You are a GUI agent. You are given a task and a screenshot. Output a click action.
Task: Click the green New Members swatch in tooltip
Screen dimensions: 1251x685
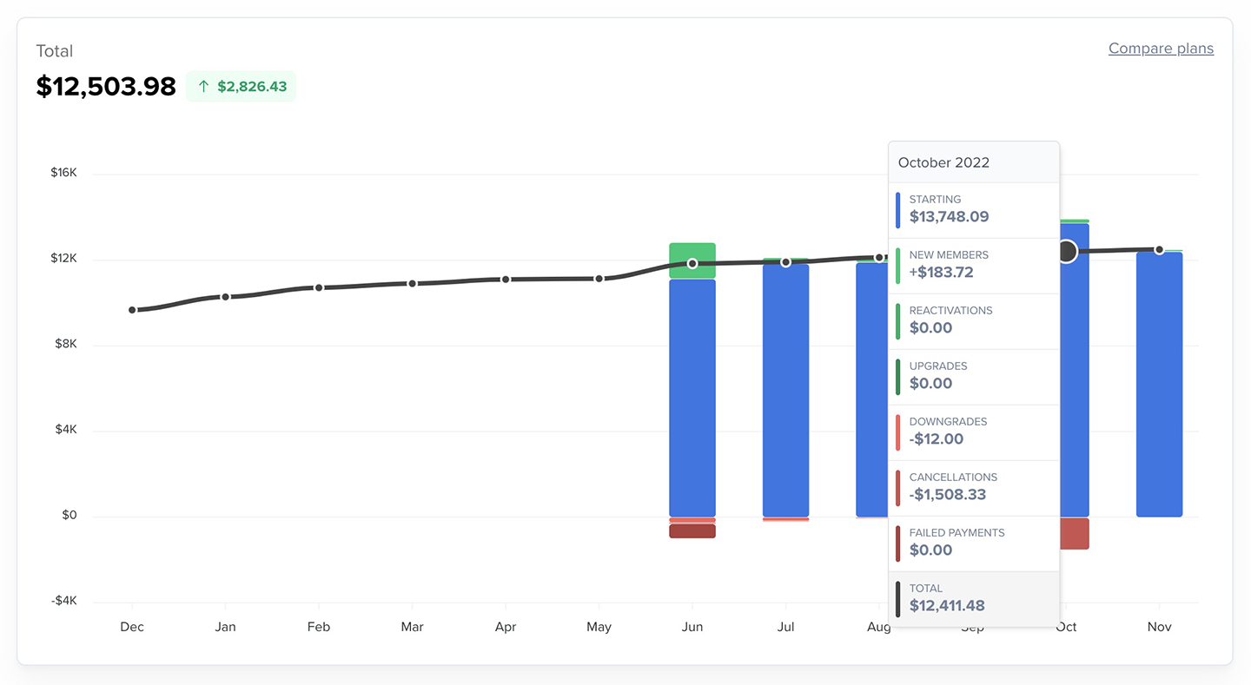(898, 266)
